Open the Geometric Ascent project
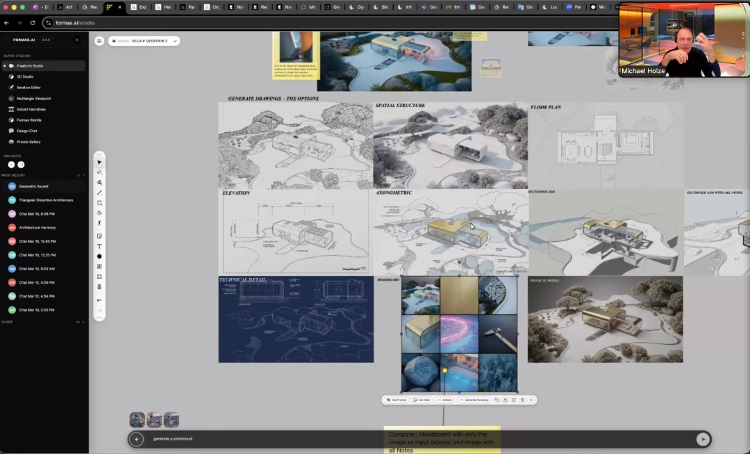This screenshot has height=454, width=750. pos(34,187)
